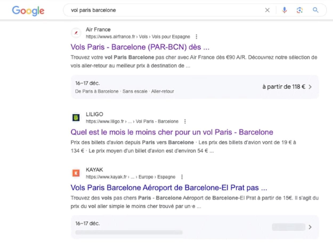Screen dimensions: 333x245
Task: Open the Vols Paris - Barcelone (PAR-BCN) link
Action: tap(140, 47)
